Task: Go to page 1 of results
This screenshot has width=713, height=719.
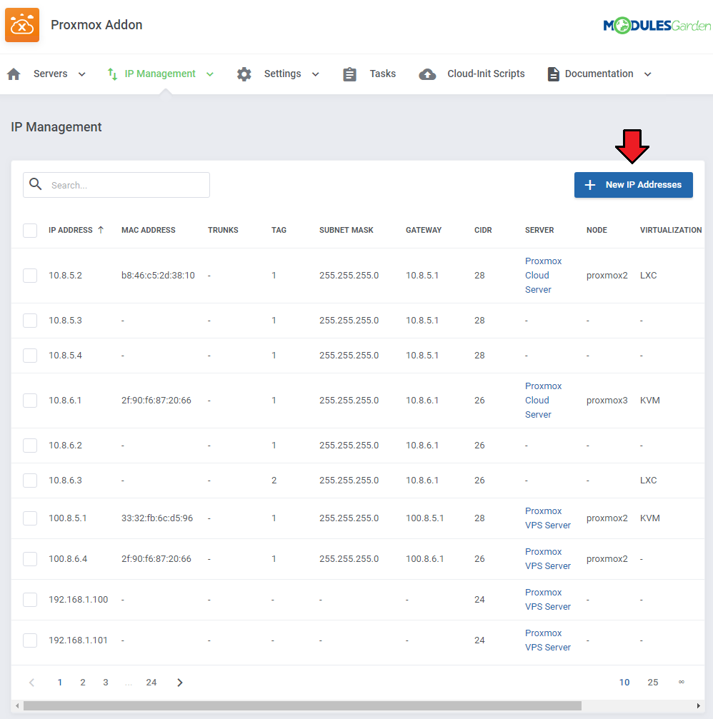Action: (x=59, y=683)
